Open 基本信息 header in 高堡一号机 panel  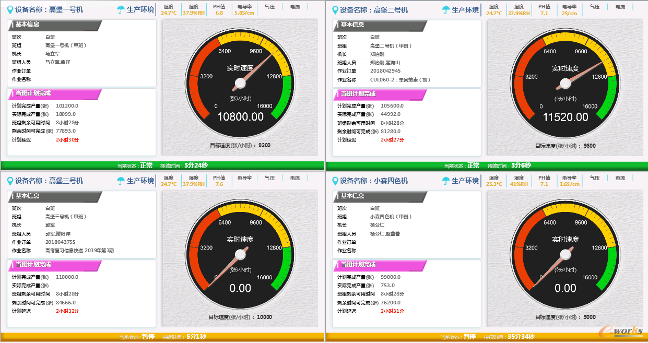pos(54,25)
